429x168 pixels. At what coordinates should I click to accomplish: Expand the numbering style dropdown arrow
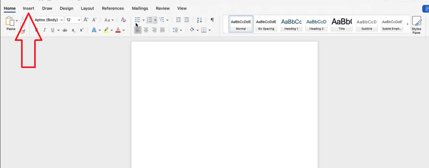click(155, 20)
